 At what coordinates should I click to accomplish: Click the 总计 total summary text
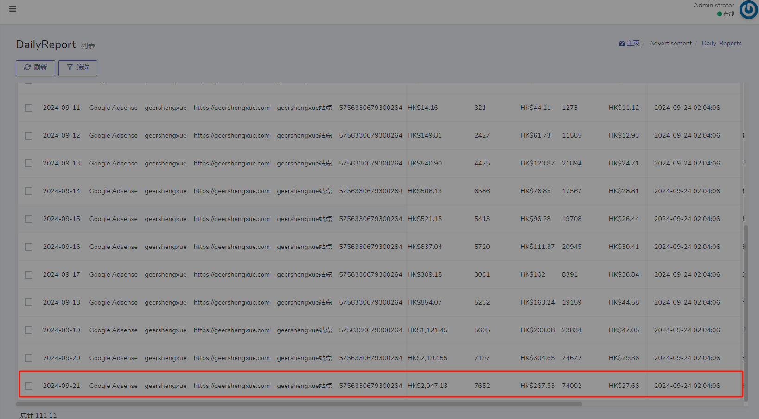tap(38, 415)
